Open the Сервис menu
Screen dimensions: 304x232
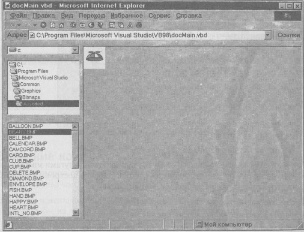click(160, 15)
